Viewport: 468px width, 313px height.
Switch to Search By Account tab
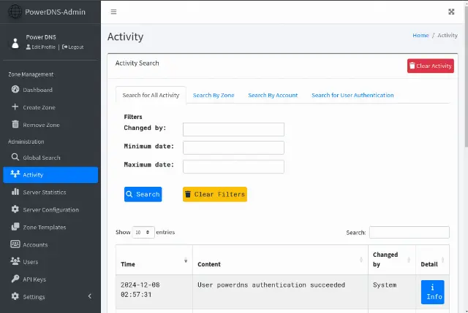click(273, 96)
